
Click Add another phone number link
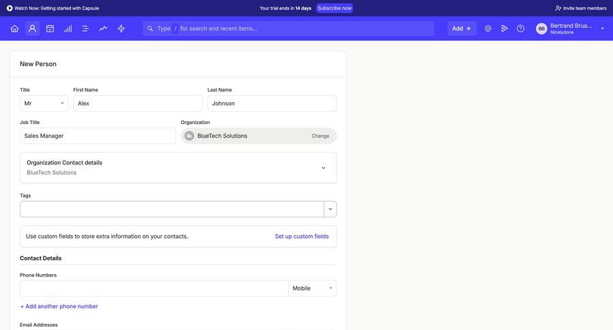pyautogui.click(x=59, y=307)
